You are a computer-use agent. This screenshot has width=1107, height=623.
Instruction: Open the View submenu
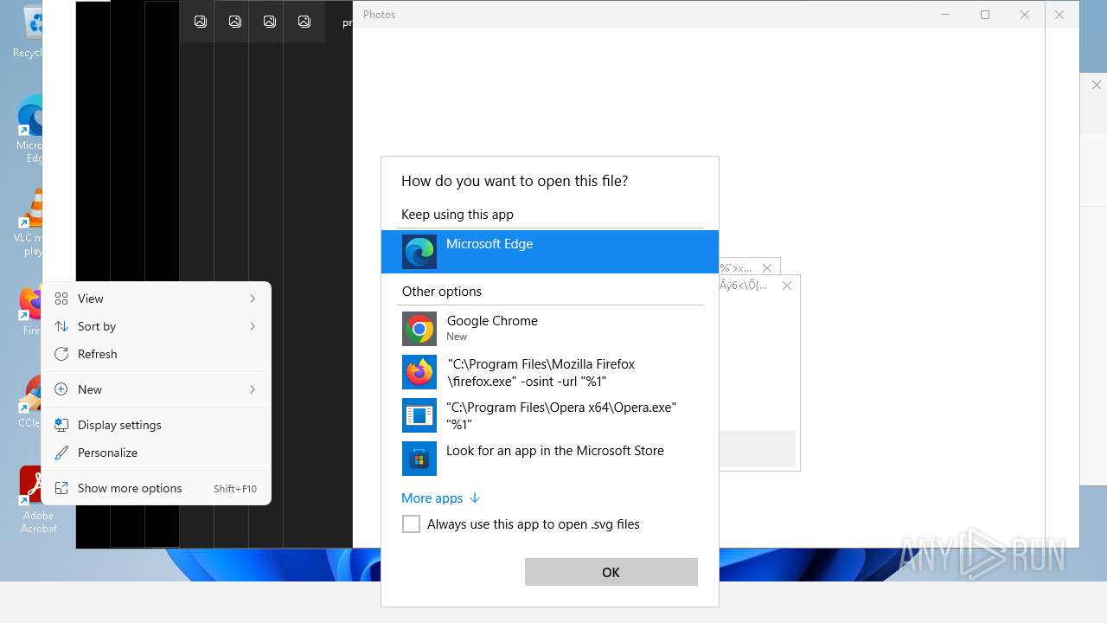(157, 299)
